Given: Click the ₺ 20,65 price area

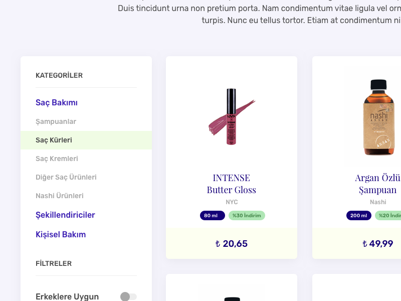Looking at the screenshot, I should tap(232, 244).
